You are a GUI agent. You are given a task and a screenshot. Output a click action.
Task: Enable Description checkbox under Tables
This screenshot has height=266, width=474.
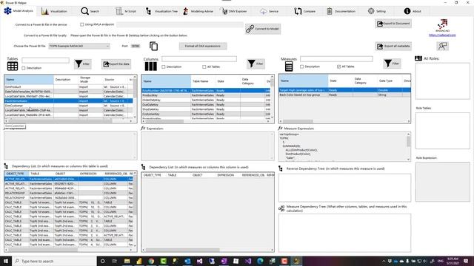click(24, 68)
